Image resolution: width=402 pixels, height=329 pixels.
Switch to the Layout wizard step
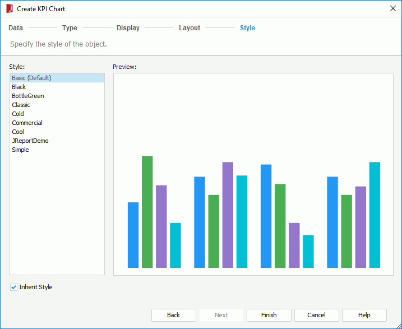click(190, 28)
